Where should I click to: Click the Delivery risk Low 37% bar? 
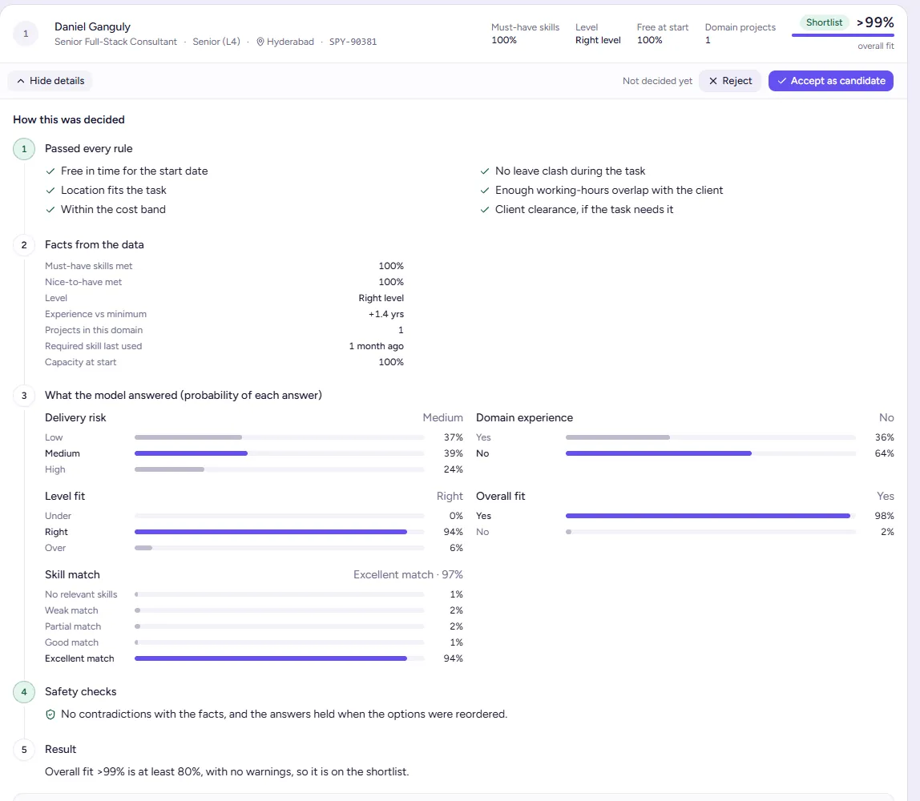pyautogui.click(x=279, y=437)
